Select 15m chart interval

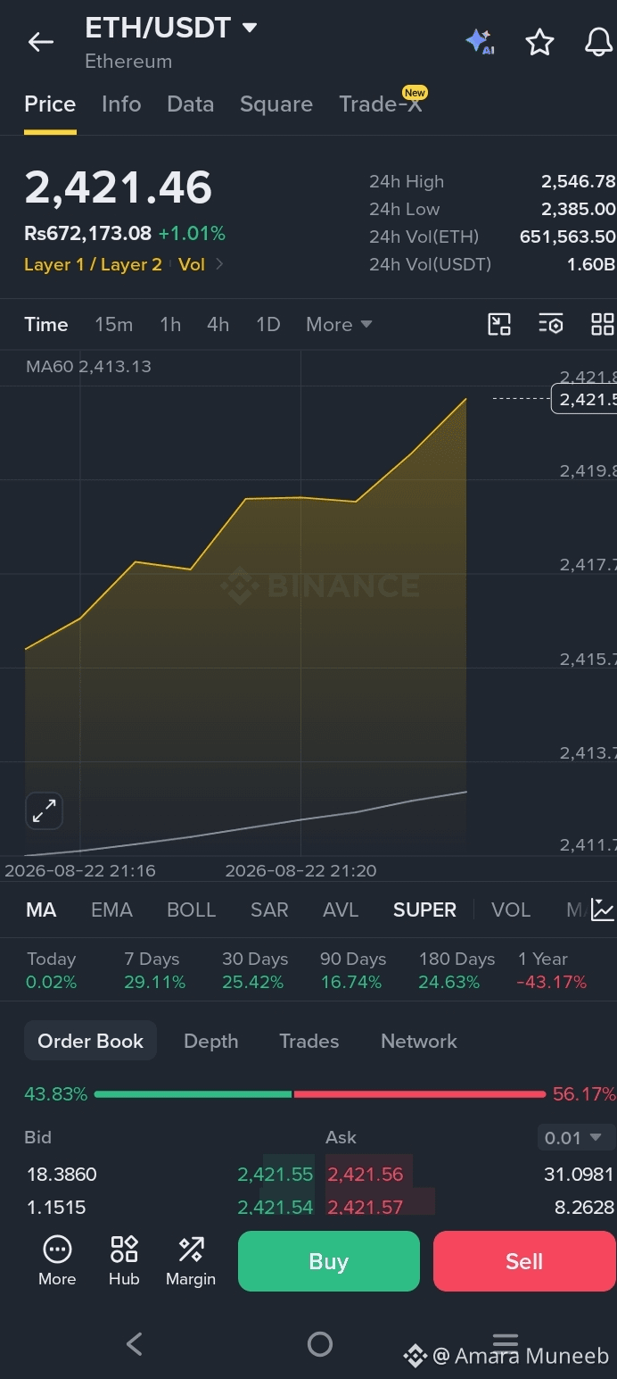click(x=114, y=324)
